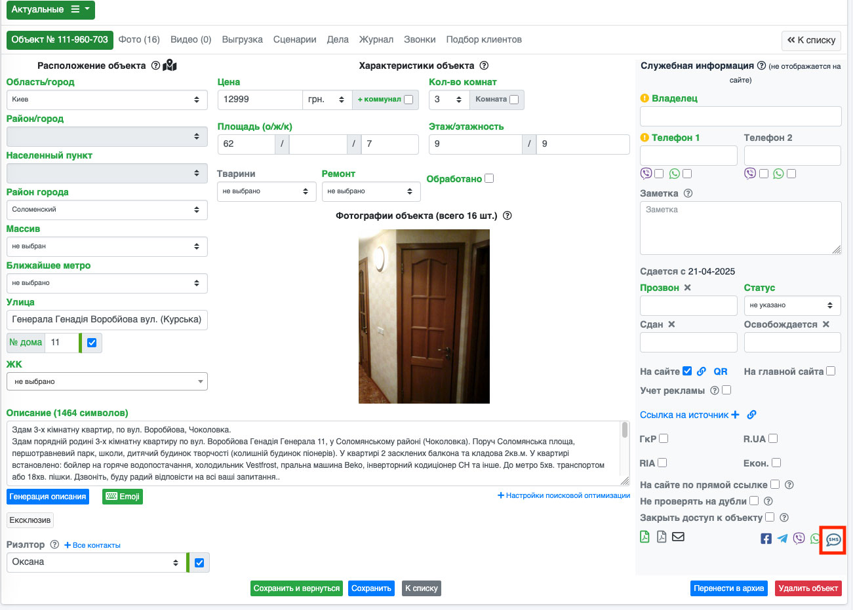Click the QR code link
Screen dimensions: 853x610
(x=720, y=372)
